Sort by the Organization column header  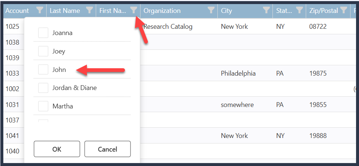(162, 10)
